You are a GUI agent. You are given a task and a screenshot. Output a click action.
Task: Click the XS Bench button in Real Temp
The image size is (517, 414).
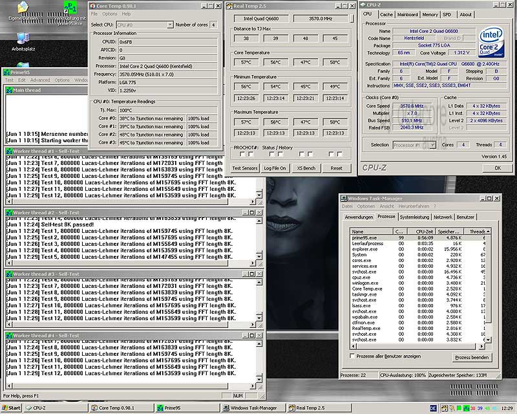coord(306,168)
